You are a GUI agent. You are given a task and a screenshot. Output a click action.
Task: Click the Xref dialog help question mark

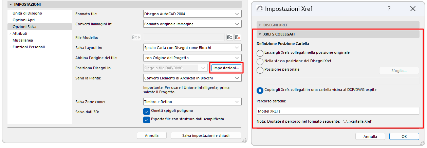tap(389, 9)
